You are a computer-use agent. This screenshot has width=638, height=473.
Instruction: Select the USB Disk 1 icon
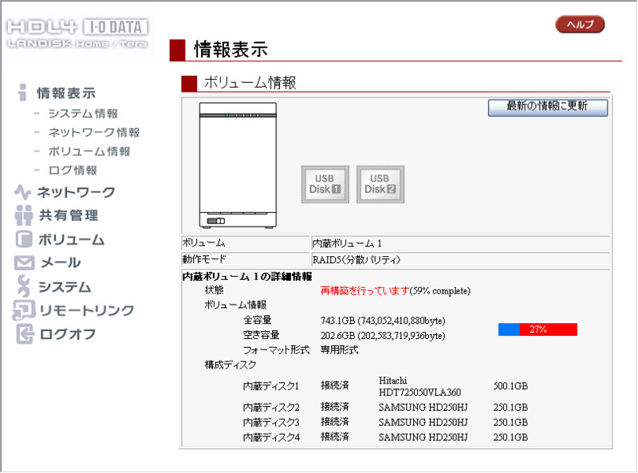point(325,184)
